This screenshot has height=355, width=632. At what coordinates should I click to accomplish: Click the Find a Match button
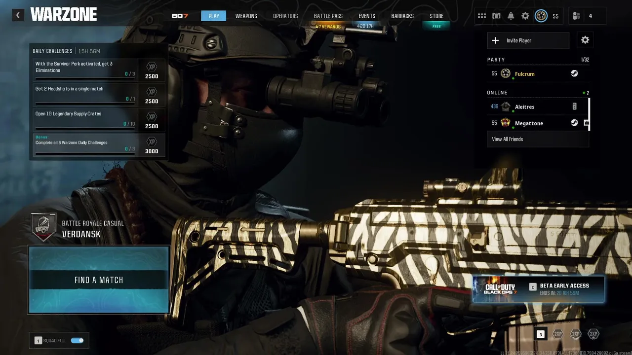99,280
